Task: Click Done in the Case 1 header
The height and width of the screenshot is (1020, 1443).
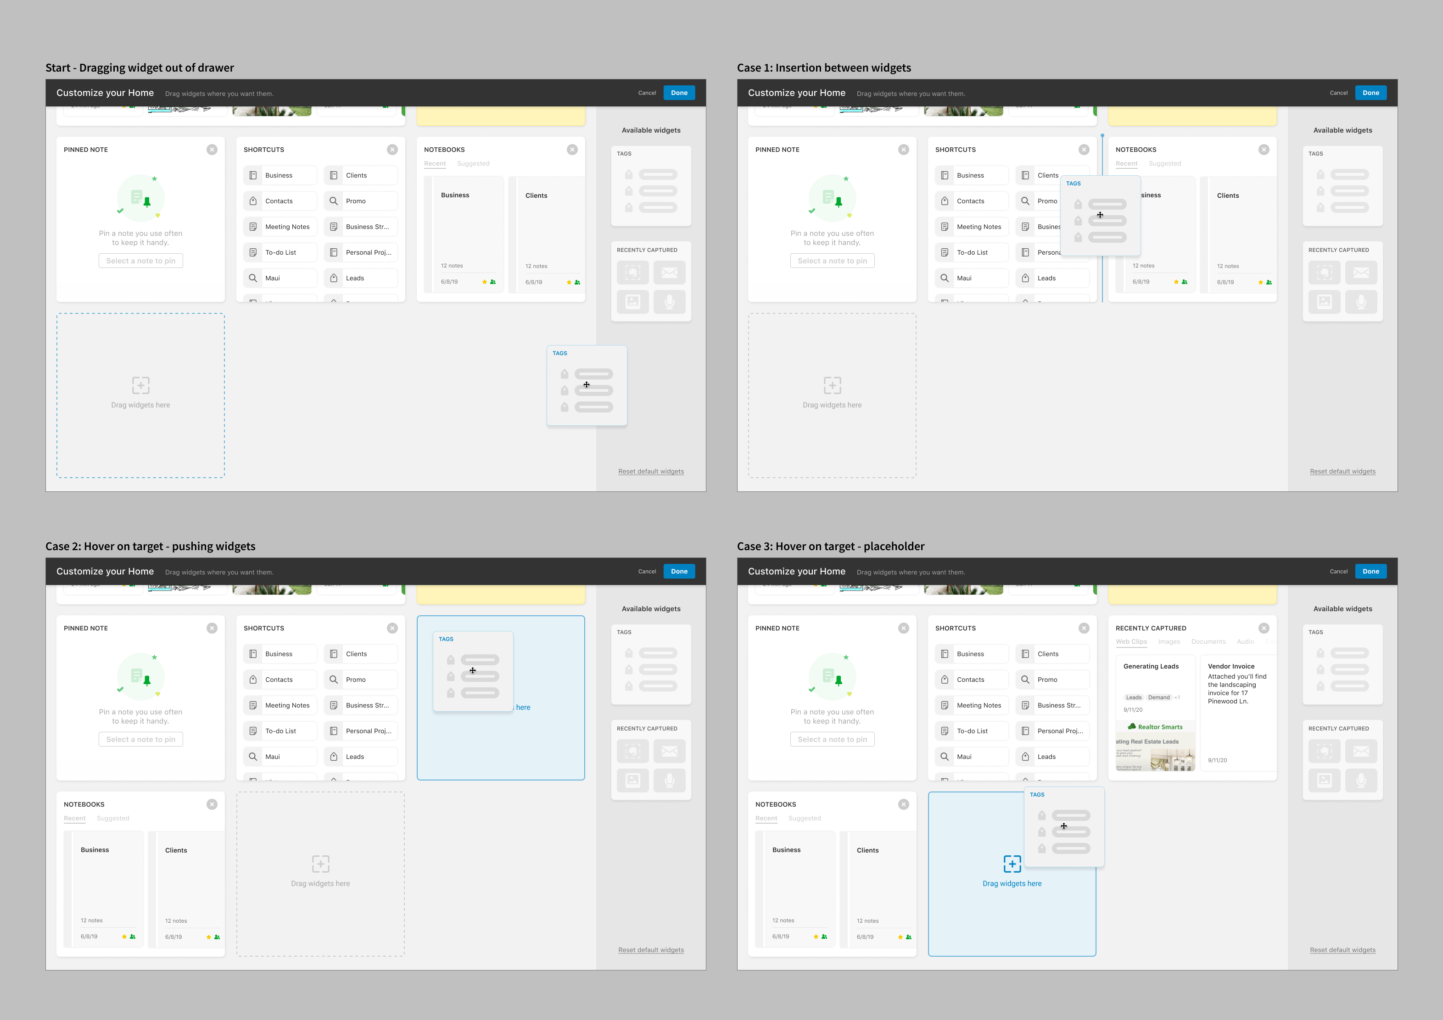Action: [1371, 93]
